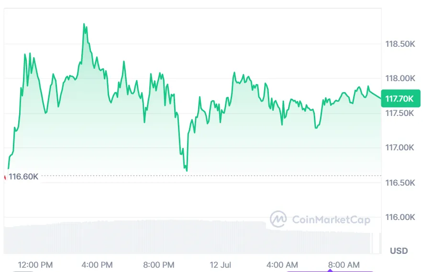Click the CoinMarketCap logo icon watermark
Viewport: 432px width, 272px height.
pyautogui.click(x=278, y=220)
